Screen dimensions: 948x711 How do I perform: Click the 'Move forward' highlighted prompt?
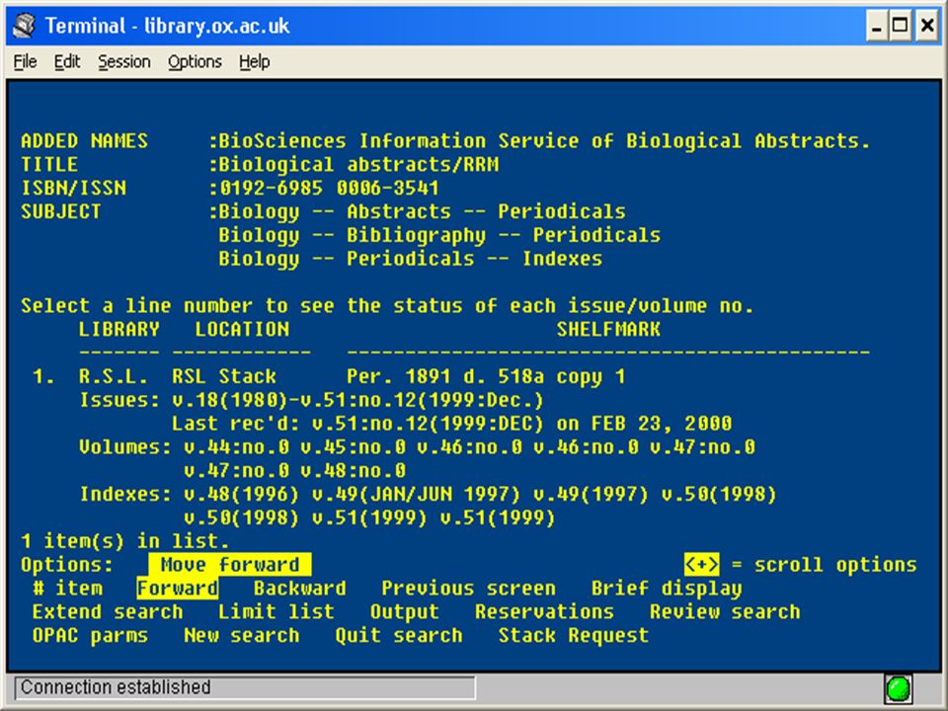pyautogui.click(x=230, y=565)
